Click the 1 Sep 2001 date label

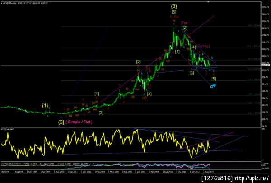point(73,172)
